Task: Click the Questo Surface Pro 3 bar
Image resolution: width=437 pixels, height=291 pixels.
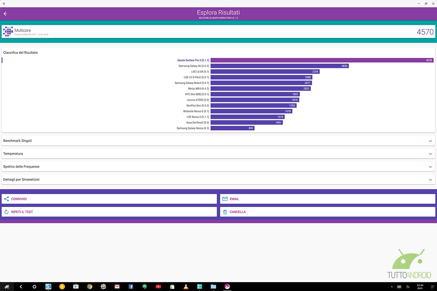Action: (x=322, y=60)
